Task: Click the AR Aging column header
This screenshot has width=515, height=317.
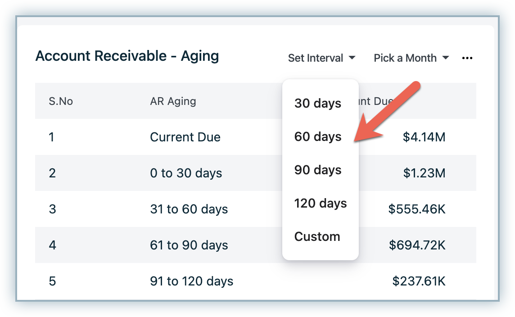Action: [173, 101]
